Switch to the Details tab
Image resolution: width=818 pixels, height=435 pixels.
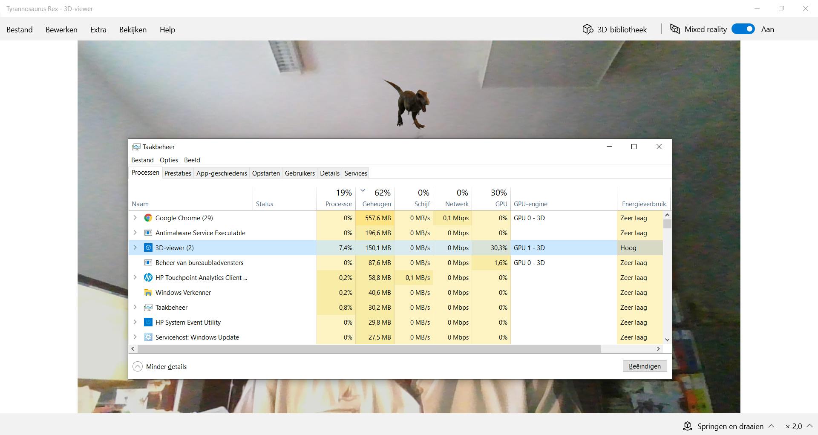click(x=330, y=173)
